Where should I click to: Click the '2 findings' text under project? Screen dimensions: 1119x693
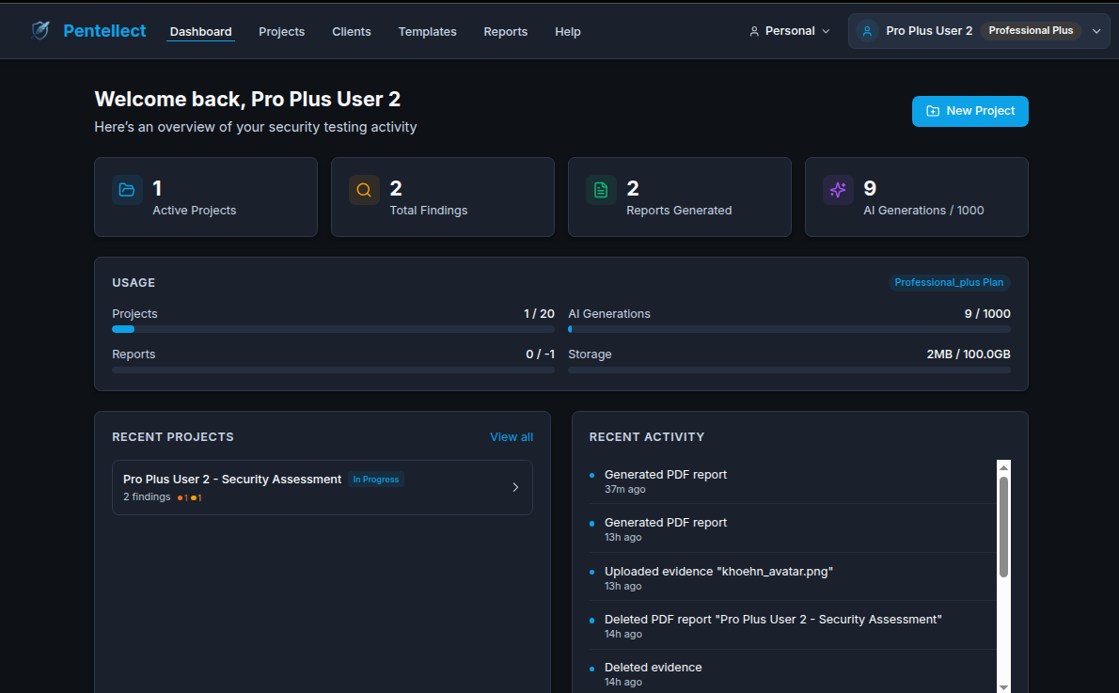(147, 496)
